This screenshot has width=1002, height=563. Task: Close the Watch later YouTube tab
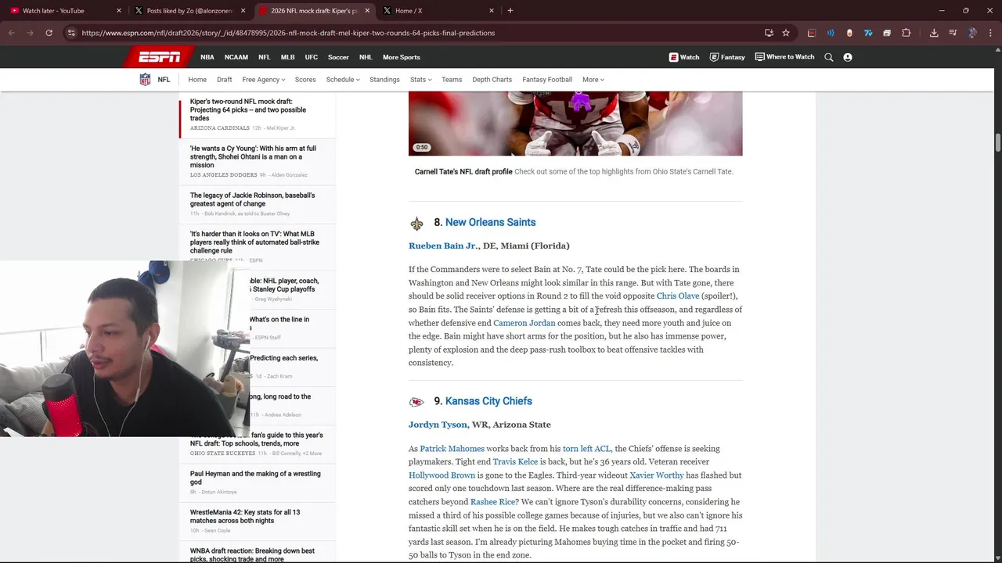tap(119, 10)
